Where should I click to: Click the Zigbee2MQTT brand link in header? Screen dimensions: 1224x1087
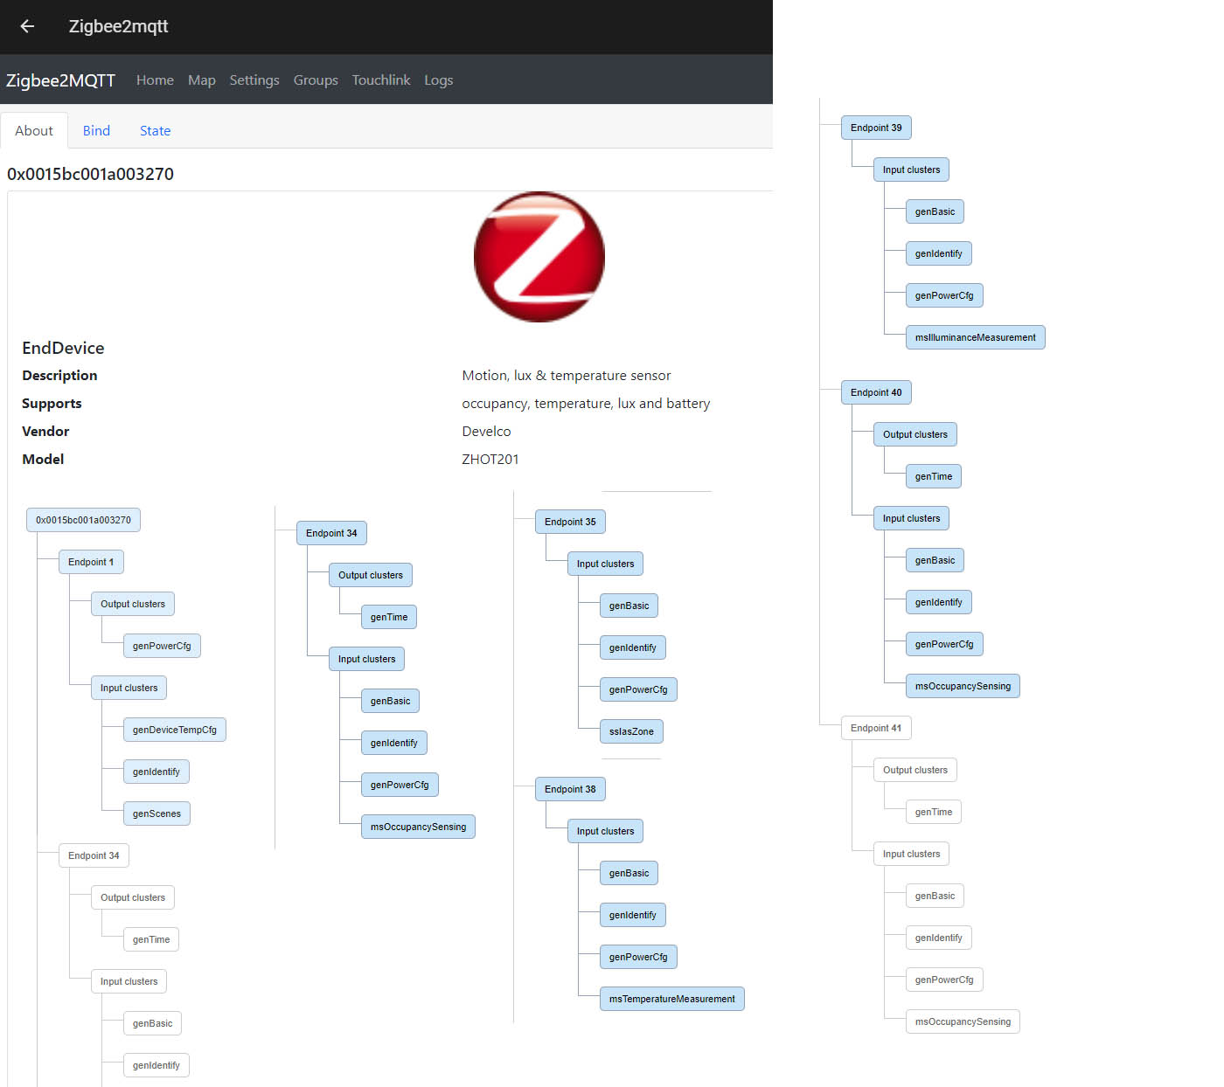61,80
